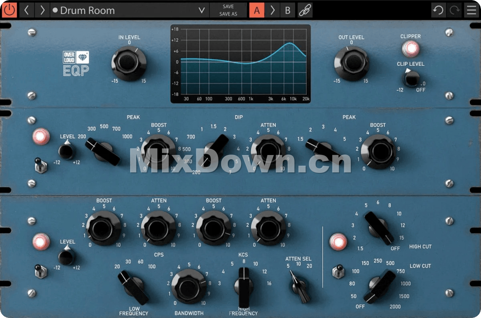Undo the last change

pos(438,10)
